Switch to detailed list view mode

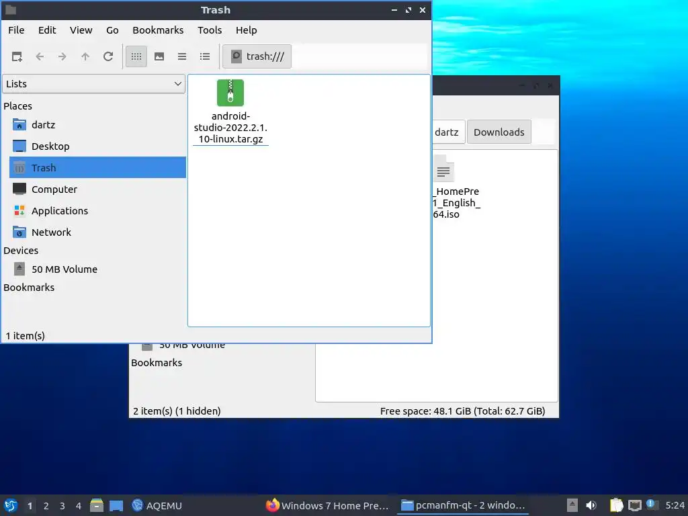[x=205, y=56]
